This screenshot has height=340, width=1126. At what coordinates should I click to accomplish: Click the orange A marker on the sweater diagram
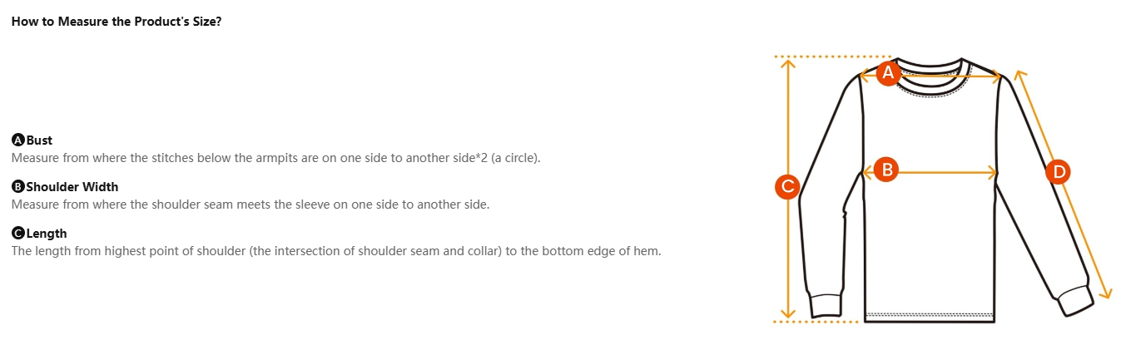click(x=888, y=74)
